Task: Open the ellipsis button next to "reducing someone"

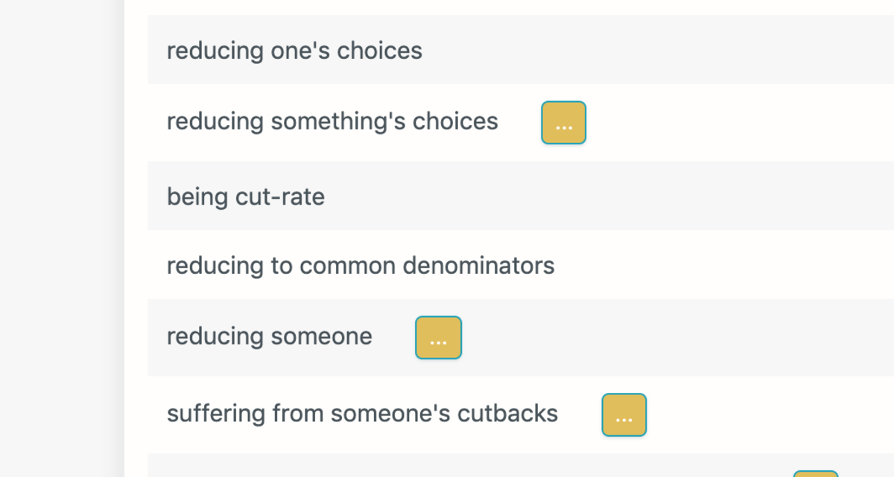Action: pyautogui.click(x=438, y=338)
